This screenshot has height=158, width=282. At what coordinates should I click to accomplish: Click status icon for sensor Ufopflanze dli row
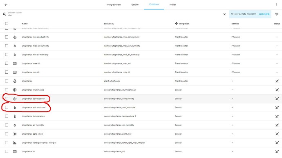click(x=277, y=151)
